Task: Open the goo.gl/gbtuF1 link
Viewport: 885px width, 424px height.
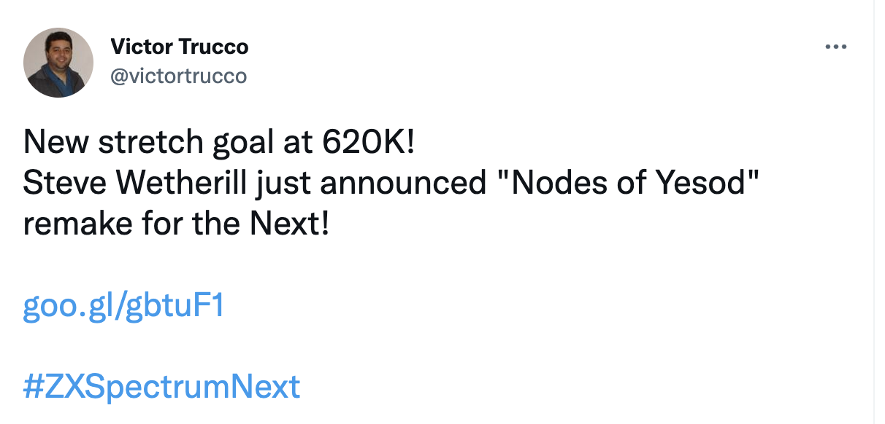Action: 123,307
